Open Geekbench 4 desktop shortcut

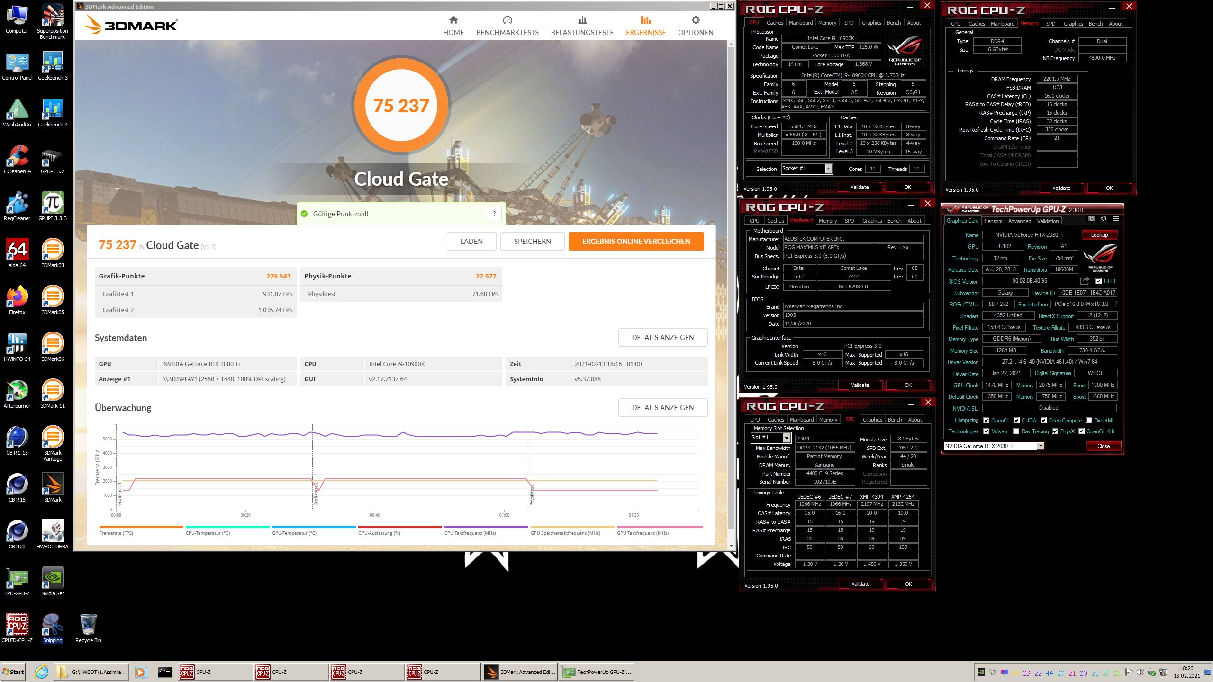(x=53, y=113)
